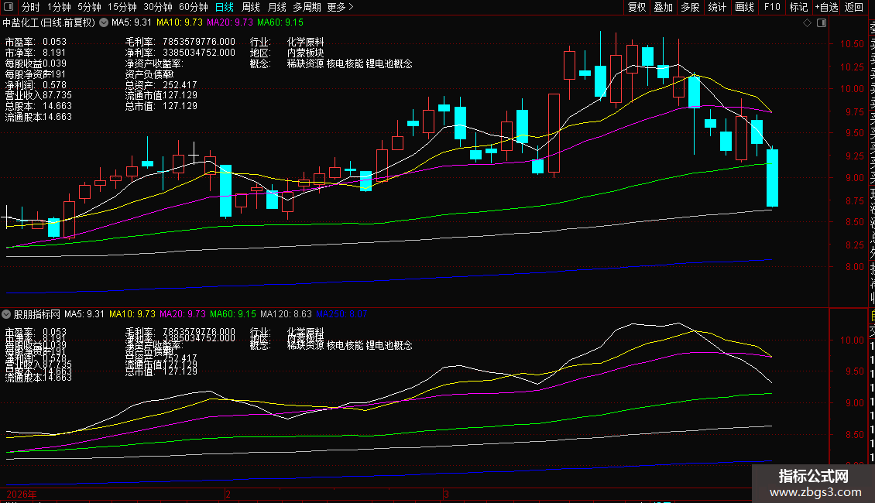
Task: Activate the 画线 drawing tool
Action: [744, 7]
